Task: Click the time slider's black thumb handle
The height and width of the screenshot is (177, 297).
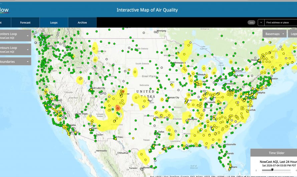Action: (272, 170)
